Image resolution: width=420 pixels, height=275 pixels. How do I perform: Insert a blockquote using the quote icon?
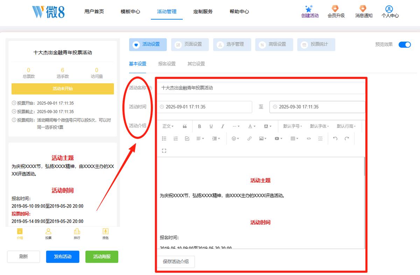coord(185,126)
